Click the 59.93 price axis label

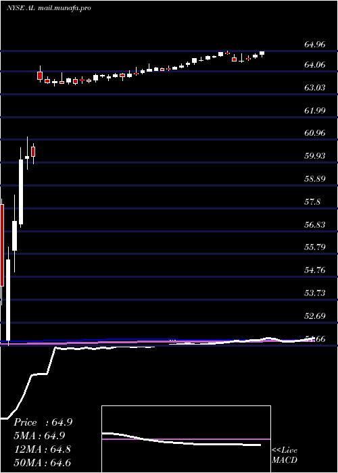[315, 155]
